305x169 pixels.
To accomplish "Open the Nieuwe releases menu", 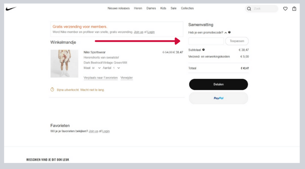I will [119, 8].
